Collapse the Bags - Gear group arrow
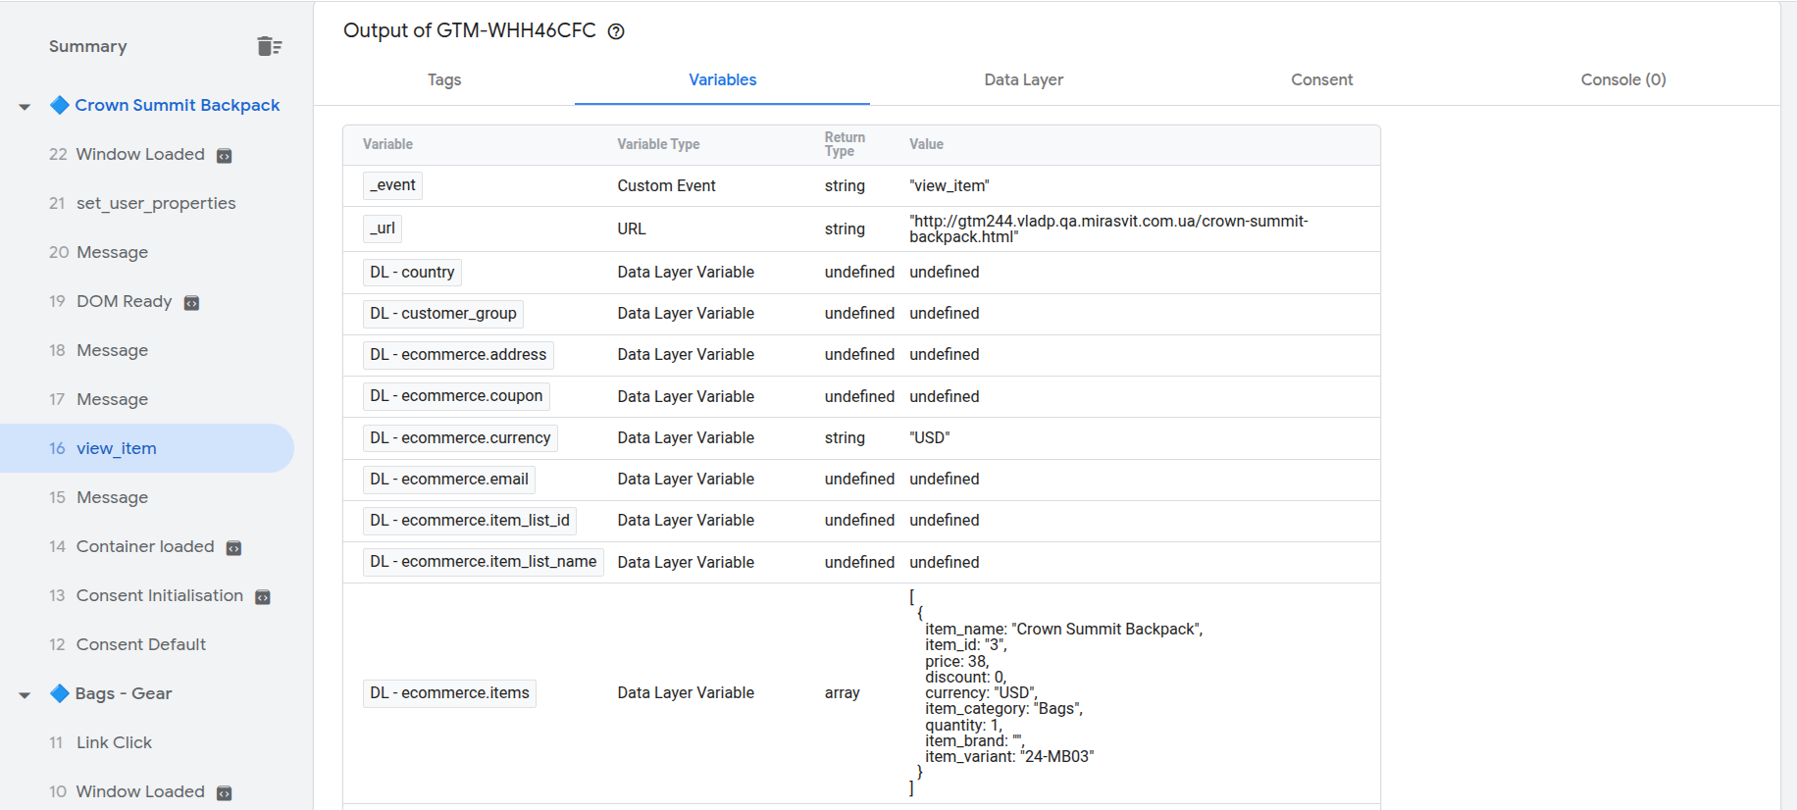This screenshot has width=1797, height=810. point(25,695)
